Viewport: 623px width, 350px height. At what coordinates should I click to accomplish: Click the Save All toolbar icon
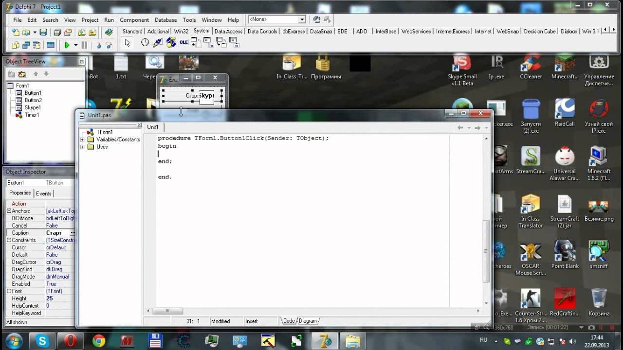tap(57, 32)
